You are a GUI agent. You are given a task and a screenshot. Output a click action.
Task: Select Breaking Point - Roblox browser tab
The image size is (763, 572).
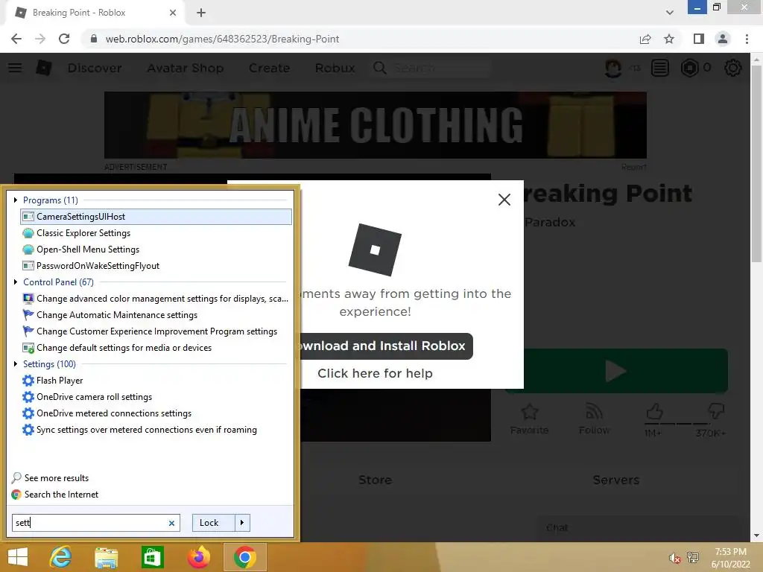tap(95, 13)
